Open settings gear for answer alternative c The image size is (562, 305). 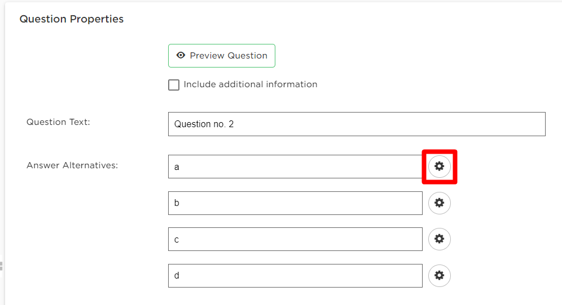(x=439, y=239)
